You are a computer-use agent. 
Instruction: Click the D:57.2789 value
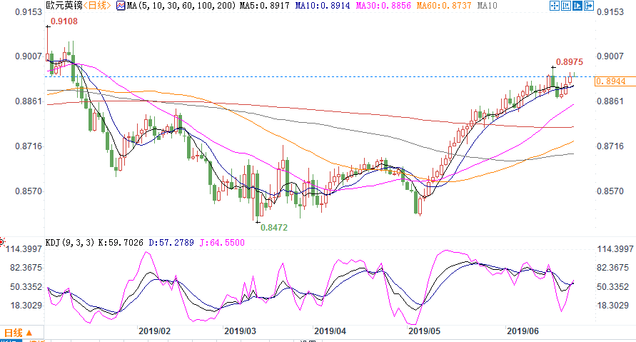click(x=171, y=243)
